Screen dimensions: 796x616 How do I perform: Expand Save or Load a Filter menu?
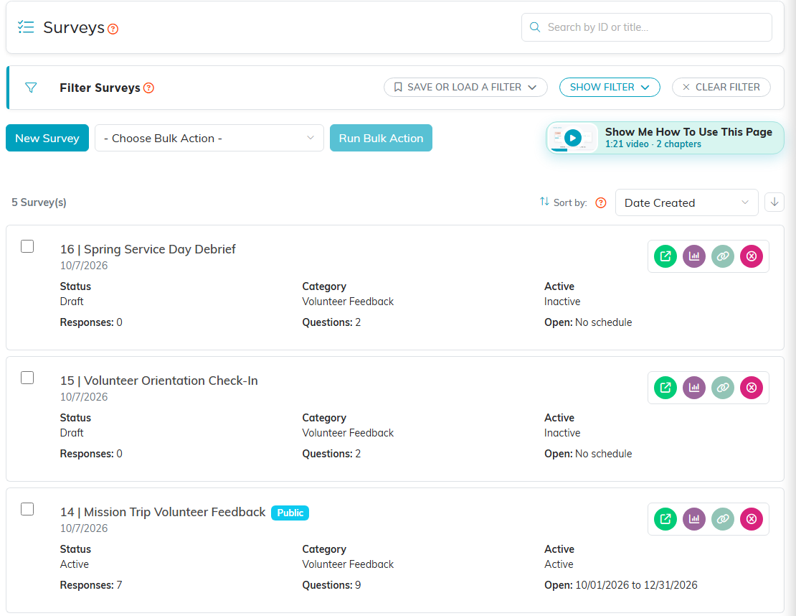465,88
